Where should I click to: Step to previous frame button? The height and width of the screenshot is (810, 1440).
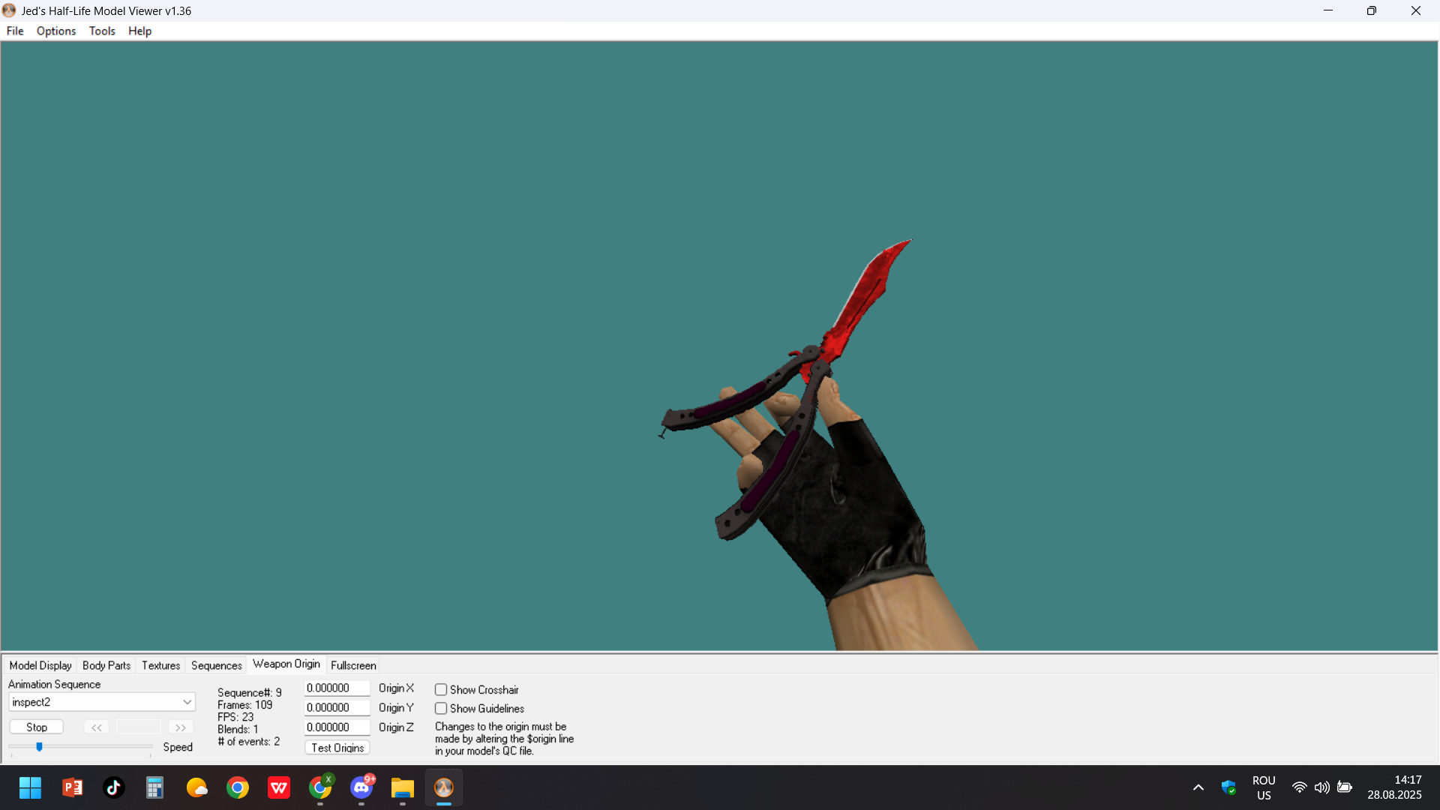(x=97, y=727)
